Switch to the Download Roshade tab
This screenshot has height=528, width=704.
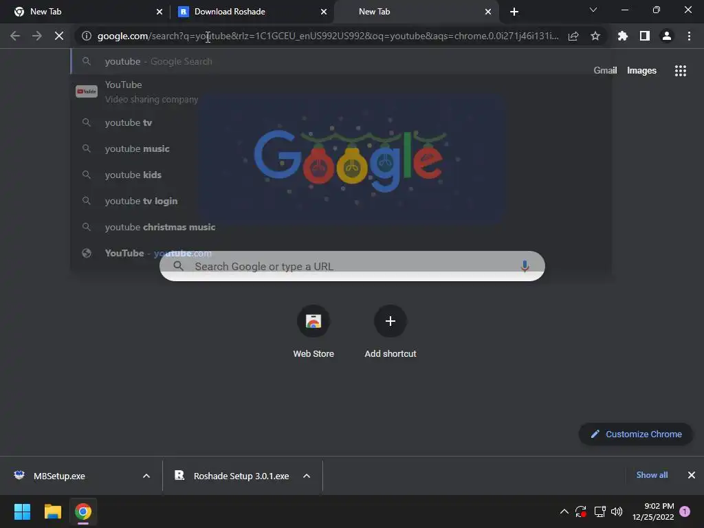[x=252, y=12]
